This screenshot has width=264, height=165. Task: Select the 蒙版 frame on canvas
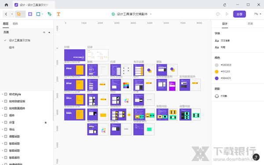click(x=167, y=70)
